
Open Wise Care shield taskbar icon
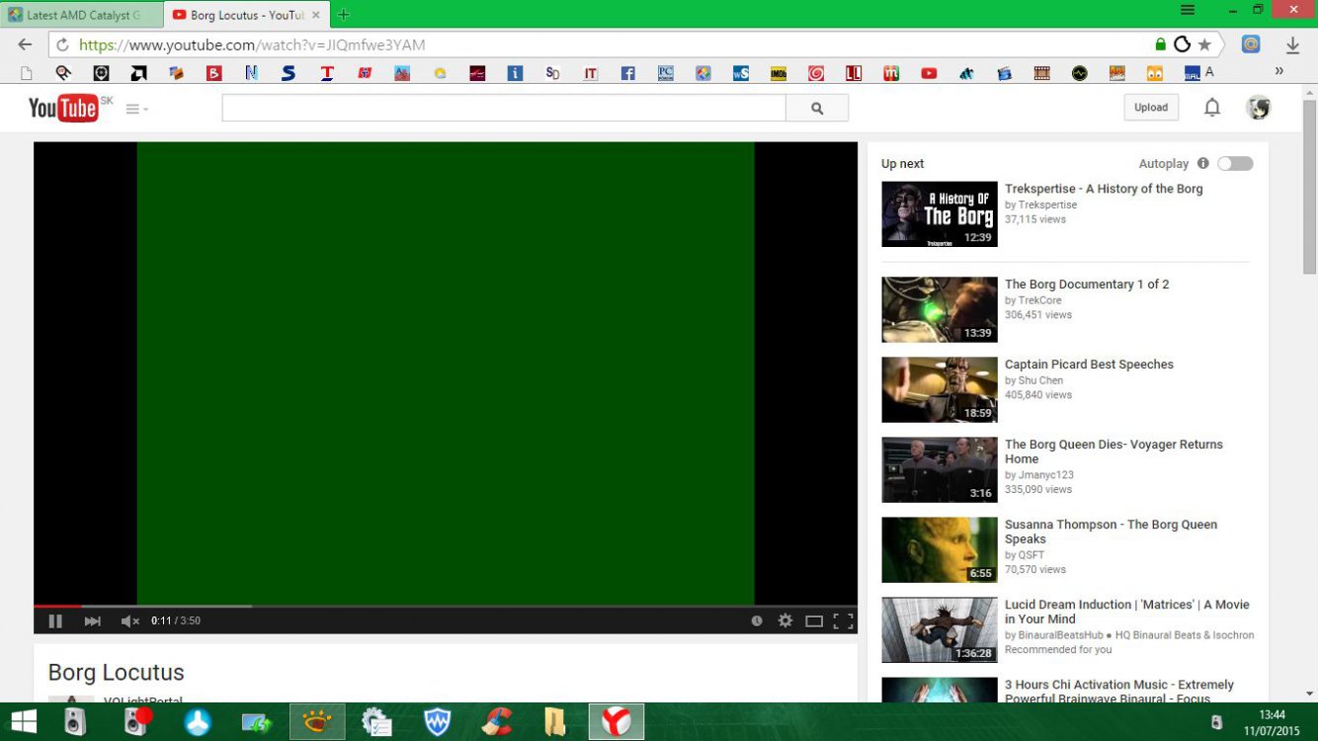(x=437, y=722)
